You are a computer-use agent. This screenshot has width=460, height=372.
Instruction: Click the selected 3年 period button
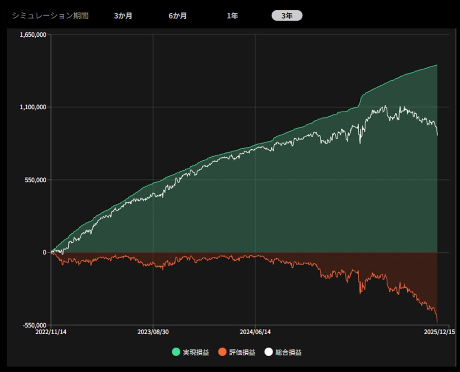click(287, 16)
